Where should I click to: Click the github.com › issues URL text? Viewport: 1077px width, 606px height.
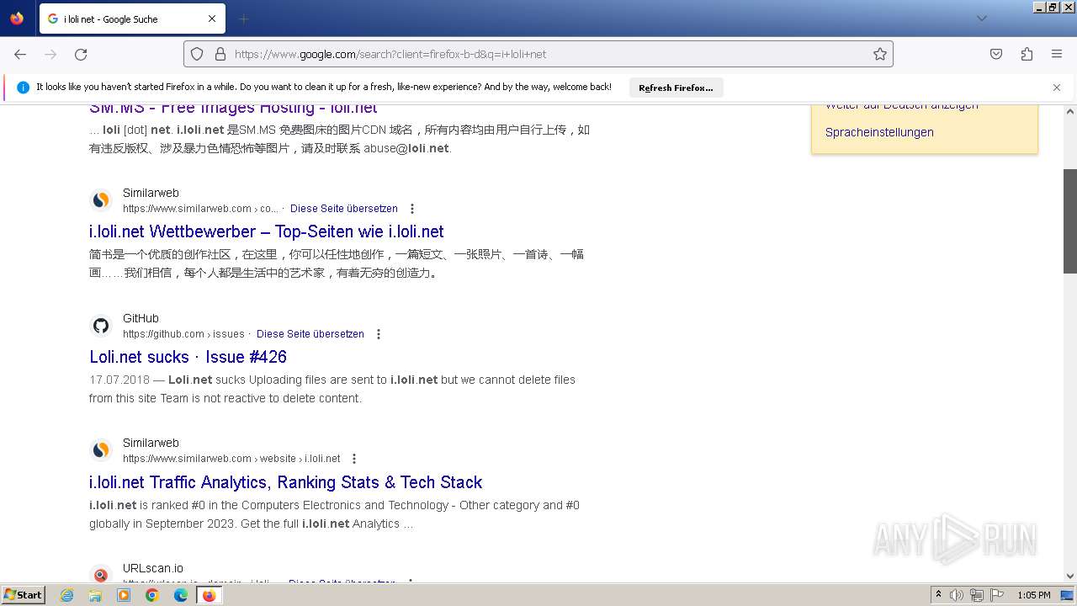[x=183, y=334]
